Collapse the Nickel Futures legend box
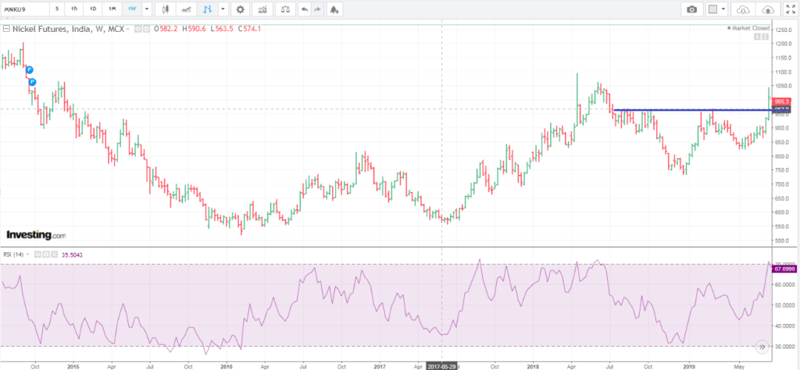This screenshot has width=800, height=370. [5, 30]
